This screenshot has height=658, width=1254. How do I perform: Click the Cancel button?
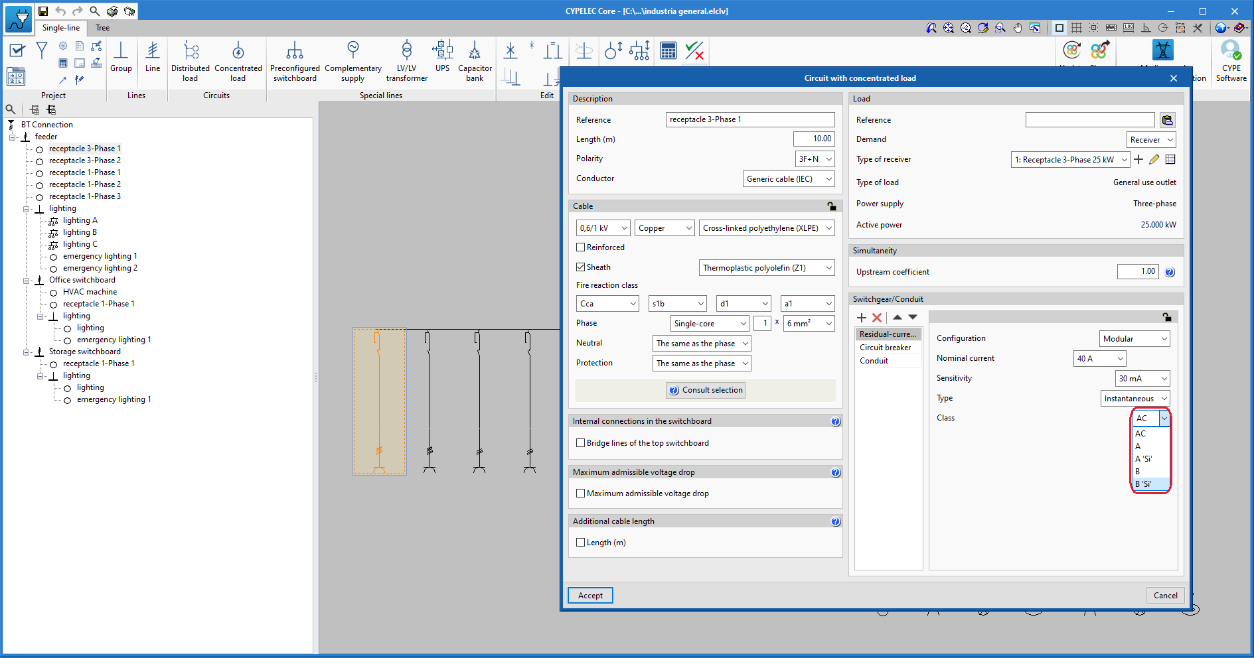1165,596
